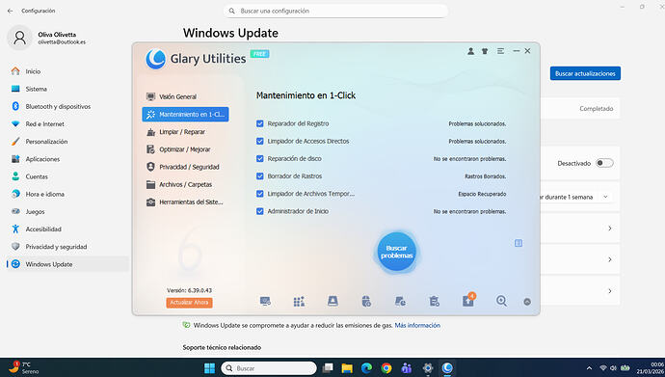Open Archivos / Carpetas section

click(x=186, y=184)
